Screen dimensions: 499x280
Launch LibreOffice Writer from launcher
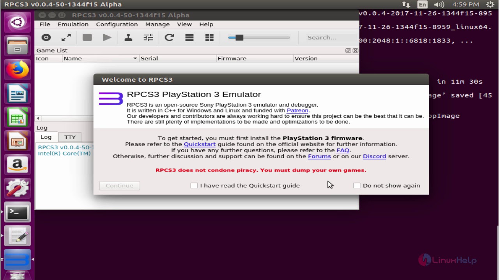(17, 94)
